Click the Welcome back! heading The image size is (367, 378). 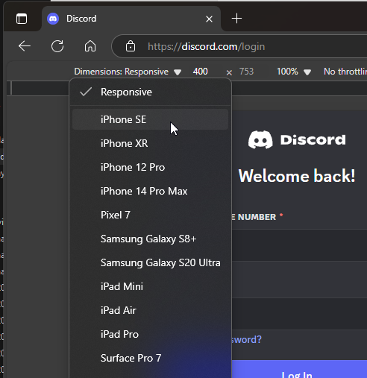click(x=297, y=176)
